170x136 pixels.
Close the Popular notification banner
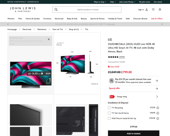pyautogui.click(x=49, y=39)
